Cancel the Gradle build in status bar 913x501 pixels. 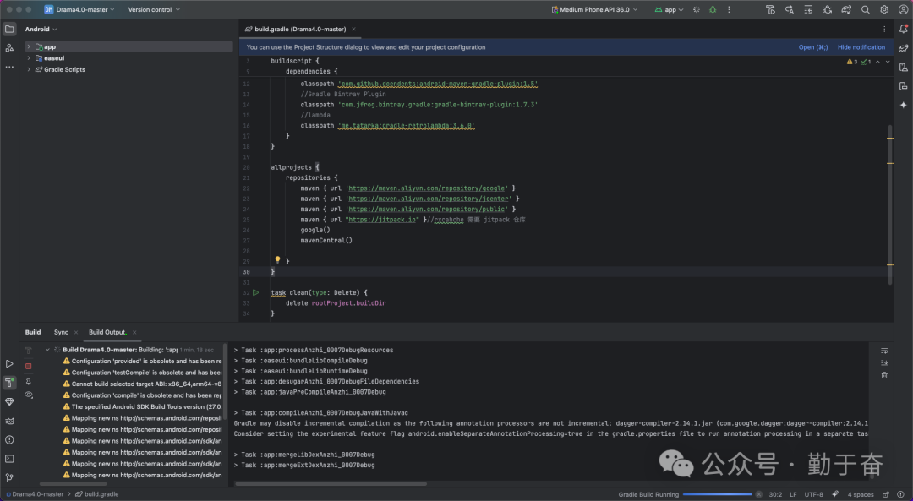pyautogui.click(x=758, y=494)
